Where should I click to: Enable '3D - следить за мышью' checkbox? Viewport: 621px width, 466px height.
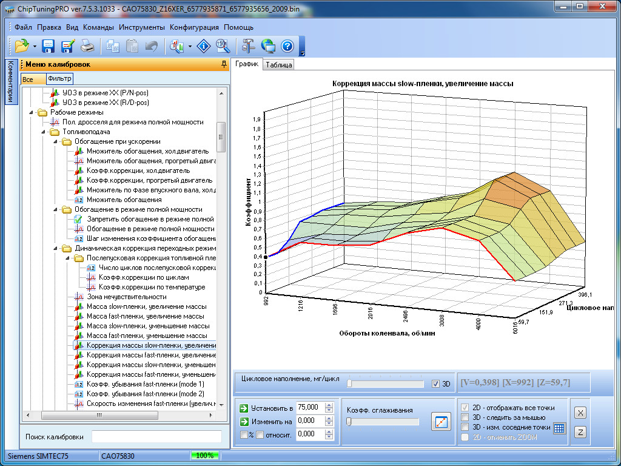pyautogui.click(x=465, y=417)
